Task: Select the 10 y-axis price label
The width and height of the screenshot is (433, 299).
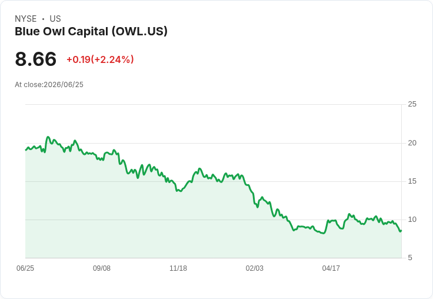Action: 412,220
